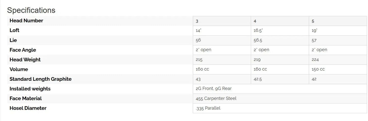
Task: Select the Installed weights row label
Action: (x=30, y=89)
